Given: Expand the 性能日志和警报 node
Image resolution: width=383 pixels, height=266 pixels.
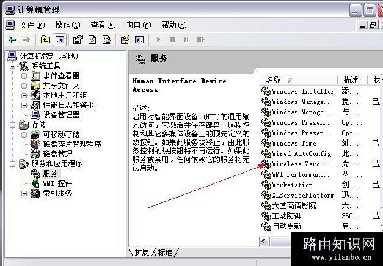Looking at the screenshot, I should [24, 105].
